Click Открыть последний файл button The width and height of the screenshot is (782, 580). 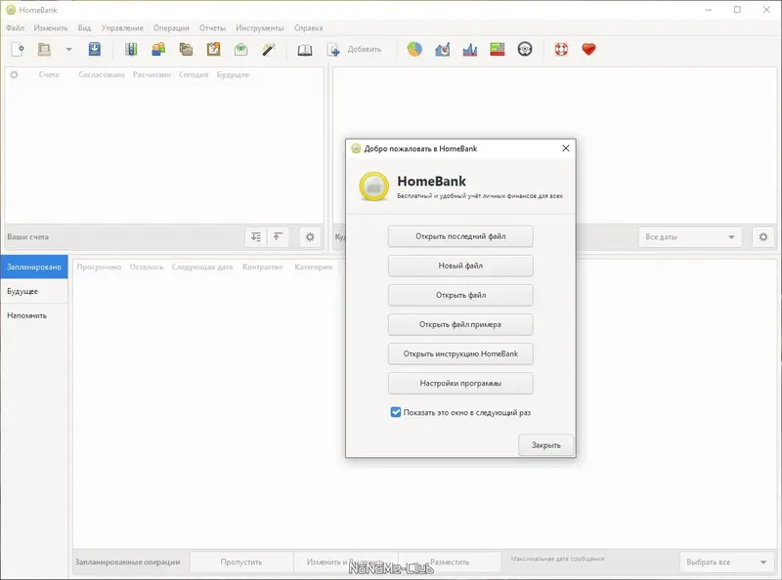[x=460, y=236]
